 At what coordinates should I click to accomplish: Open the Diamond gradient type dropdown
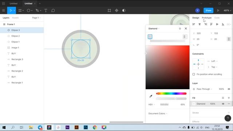point(154,28)
